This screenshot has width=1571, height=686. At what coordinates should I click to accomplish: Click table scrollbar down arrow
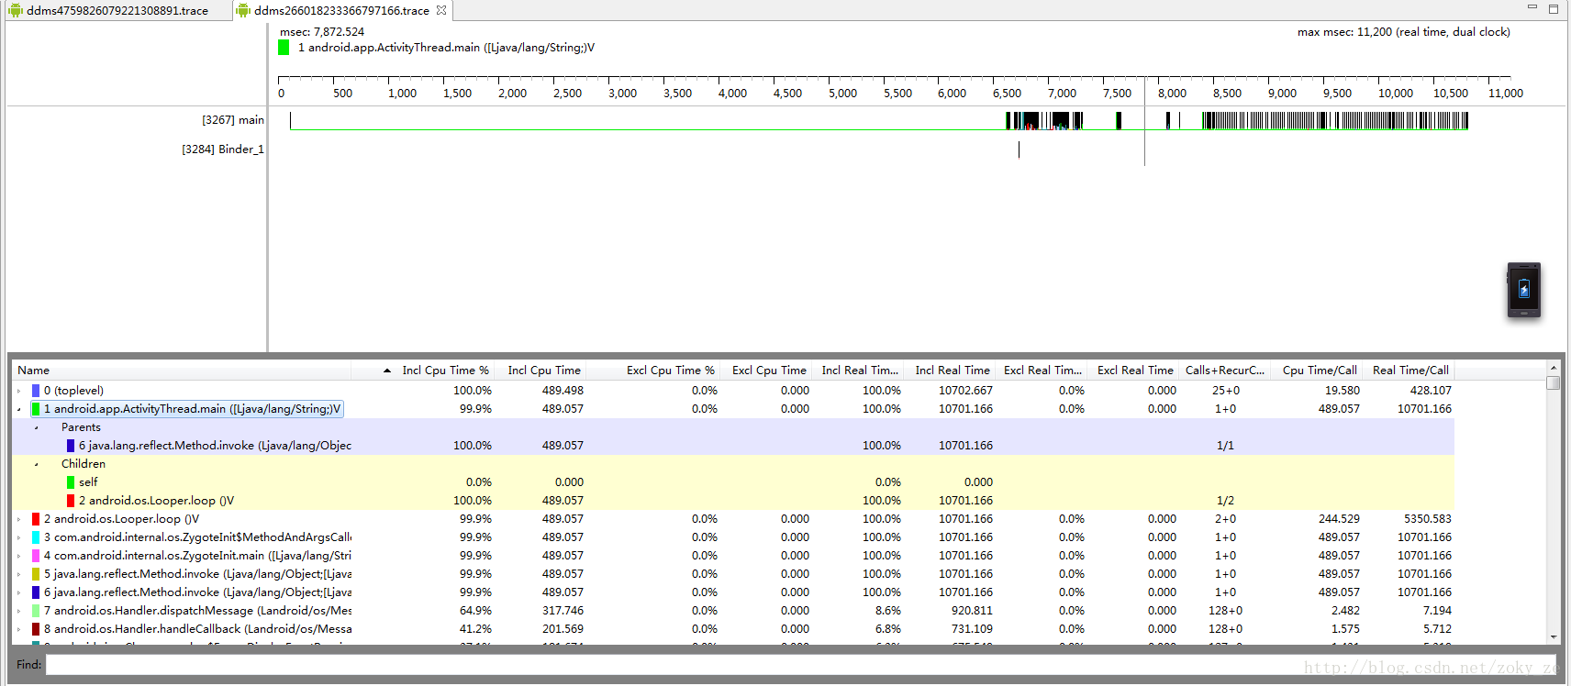coord(1553,636)
